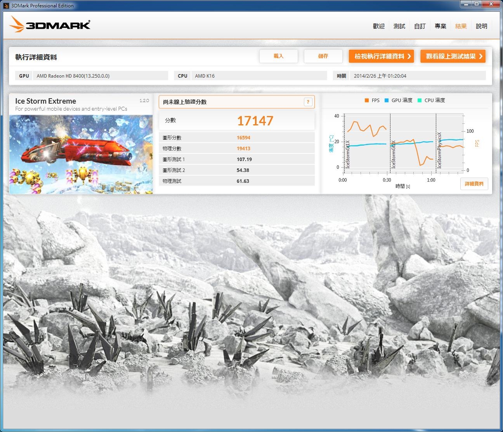Click the 圖形分數 value 16594
The height and width of the screenshot is (432, 503).
point(243,137)
